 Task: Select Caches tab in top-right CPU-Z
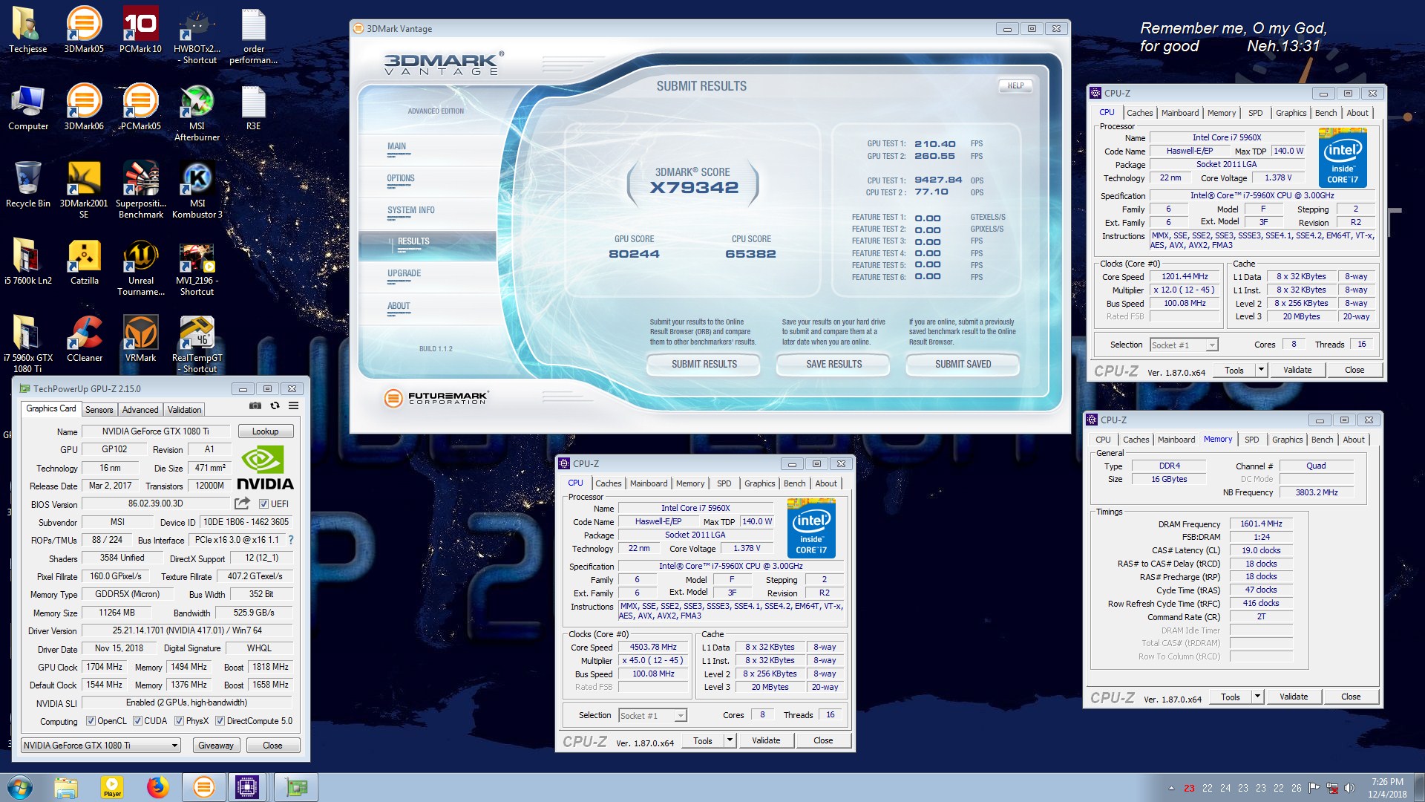coord(1139,113)
